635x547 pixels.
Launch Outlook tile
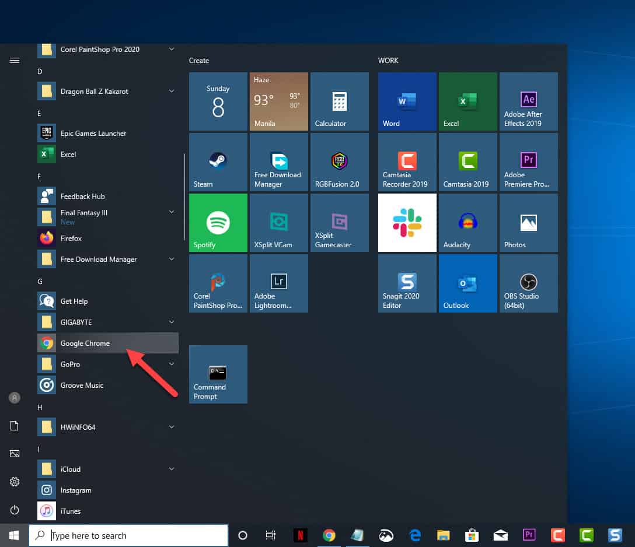tap(467, 283)
